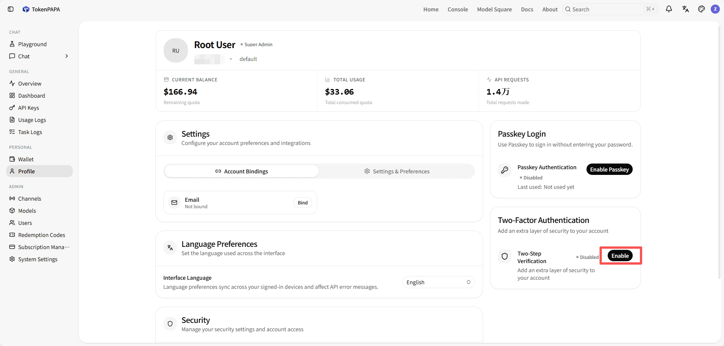Click Two-Step Verification shield icon
This screenshot has width=724, height=346.
pyautogui.click(x=505, y=256)
